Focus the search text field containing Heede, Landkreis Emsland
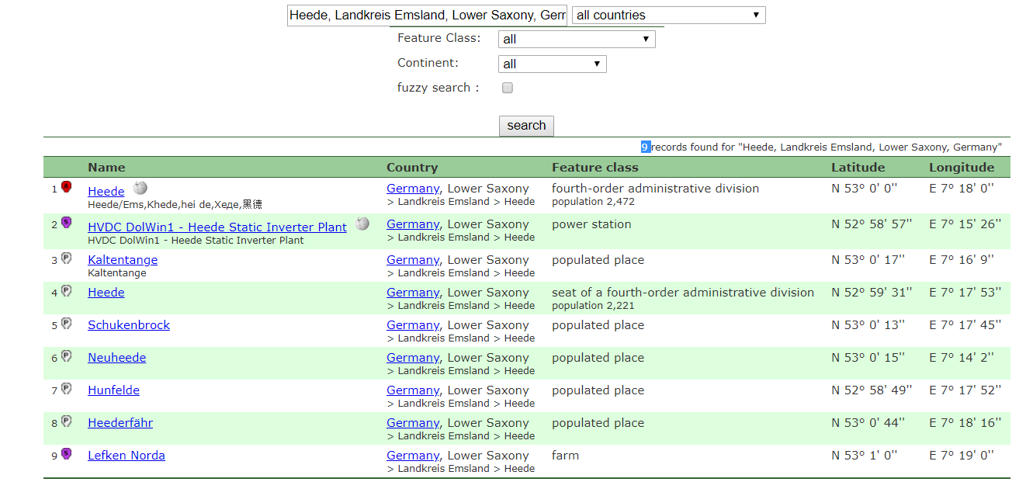 click(427, 15)
